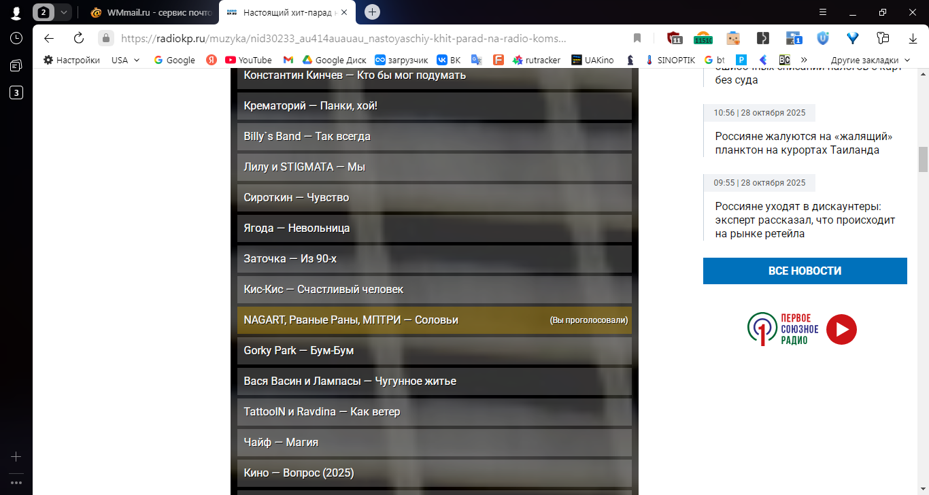Open the SINOPTIK weather bookmark

tap(670, 60)
